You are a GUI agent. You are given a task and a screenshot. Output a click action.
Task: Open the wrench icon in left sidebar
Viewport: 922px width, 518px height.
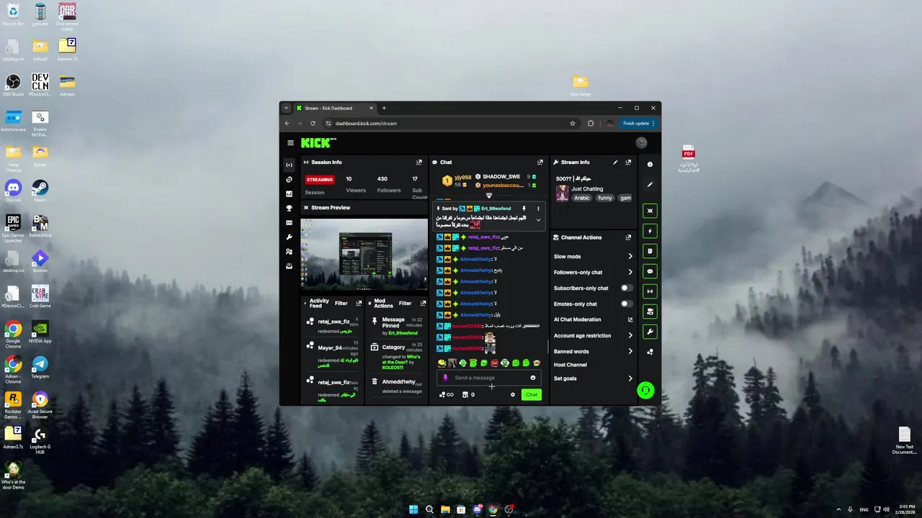click(289, 237)
